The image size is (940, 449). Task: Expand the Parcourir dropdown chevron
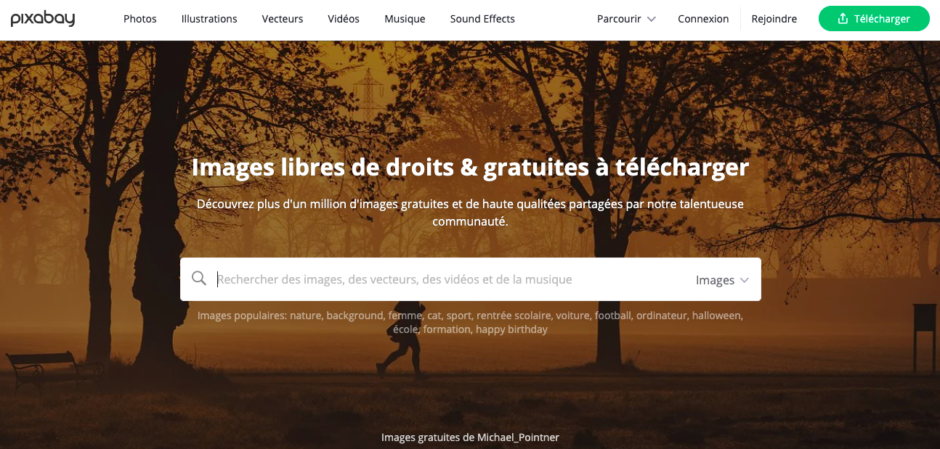651,20
